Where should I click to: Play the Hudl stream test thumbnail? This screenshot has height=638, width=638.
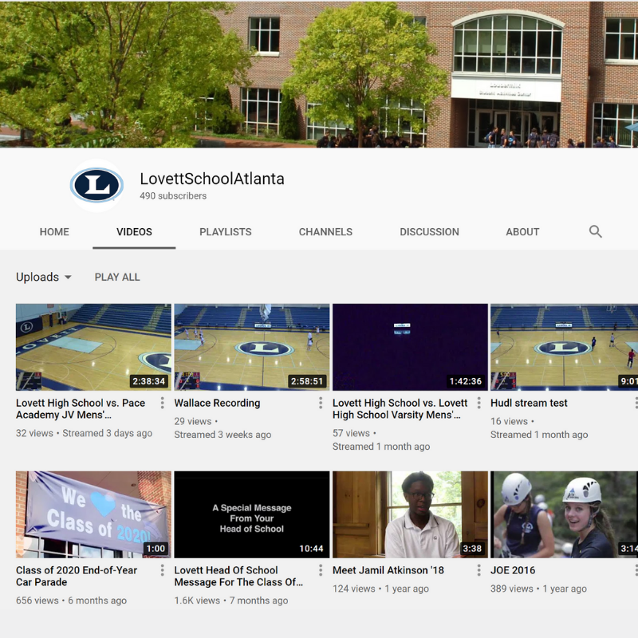pyautogui.click(x=564, y=347)
